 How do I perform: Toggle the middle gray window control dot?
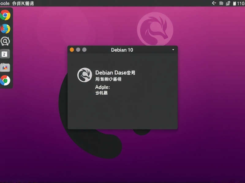pyautogui.click(x=78, y=49)
